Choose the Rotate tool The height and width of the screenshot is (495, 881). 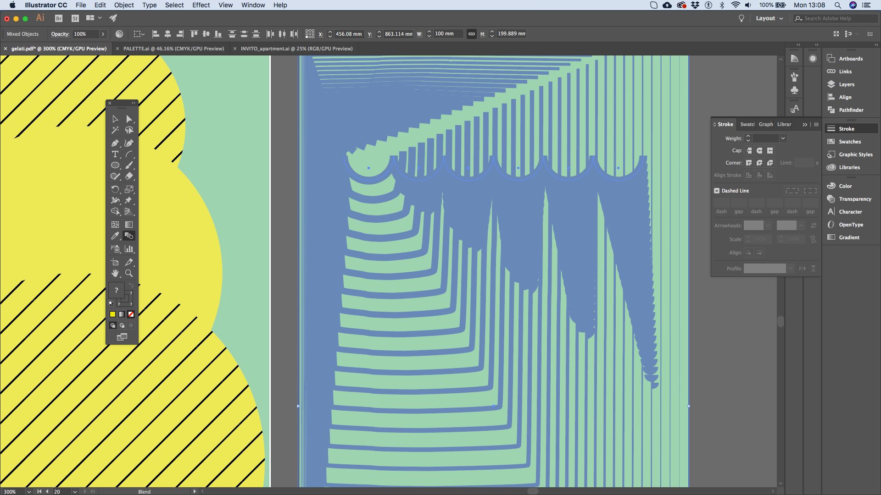pos(115,189)
